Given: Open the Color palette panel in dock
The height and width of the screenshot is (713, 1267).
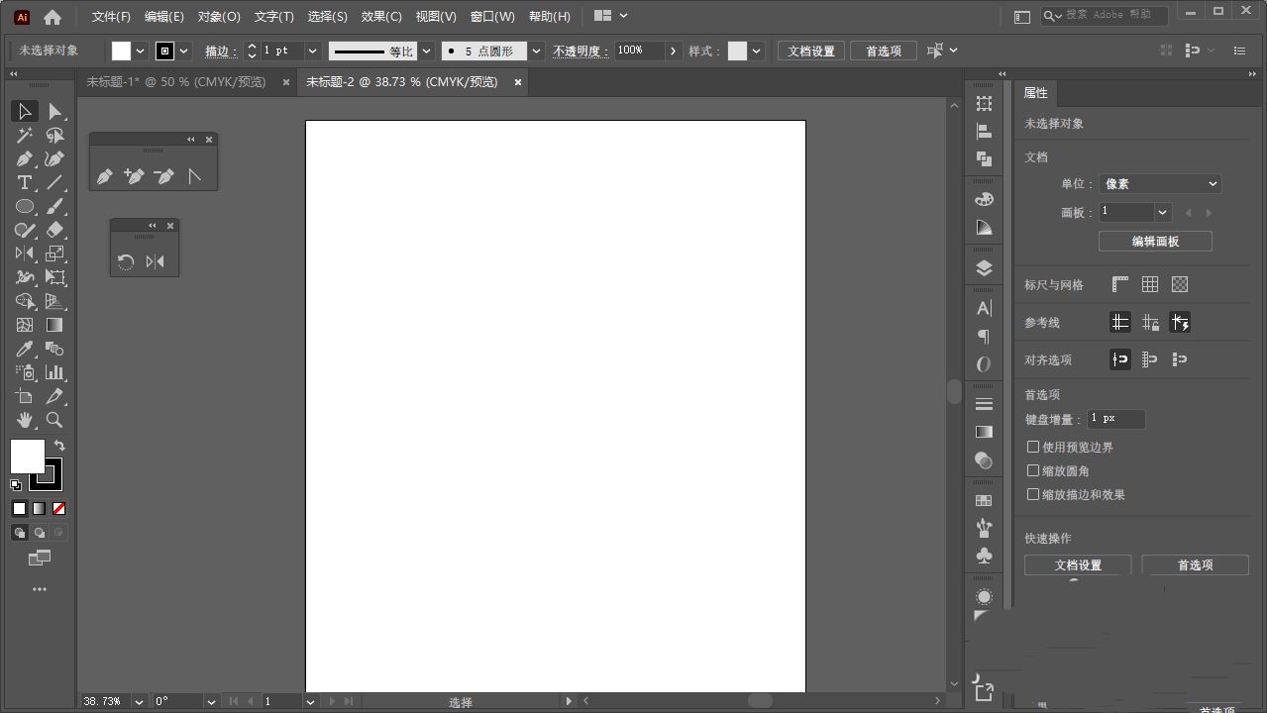Looking at the screenshot, I should tap(984, 199).
